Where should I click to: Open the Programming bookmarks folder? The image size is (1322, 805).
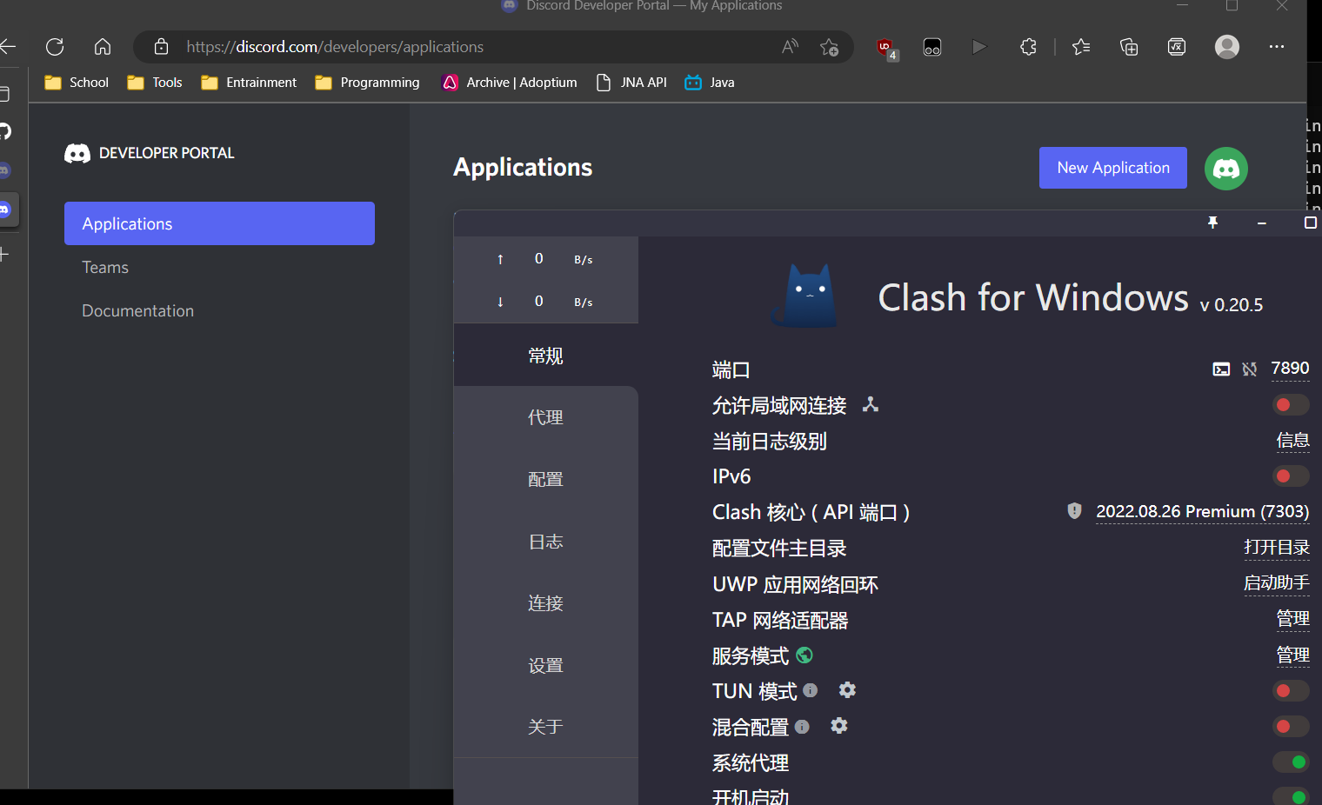(368, 83)
